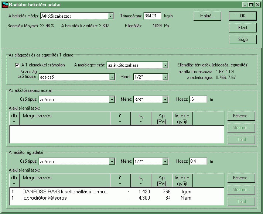
Task: Select the 'lapradiátor kétsoros' row
Action: click(x=117, y=198)
